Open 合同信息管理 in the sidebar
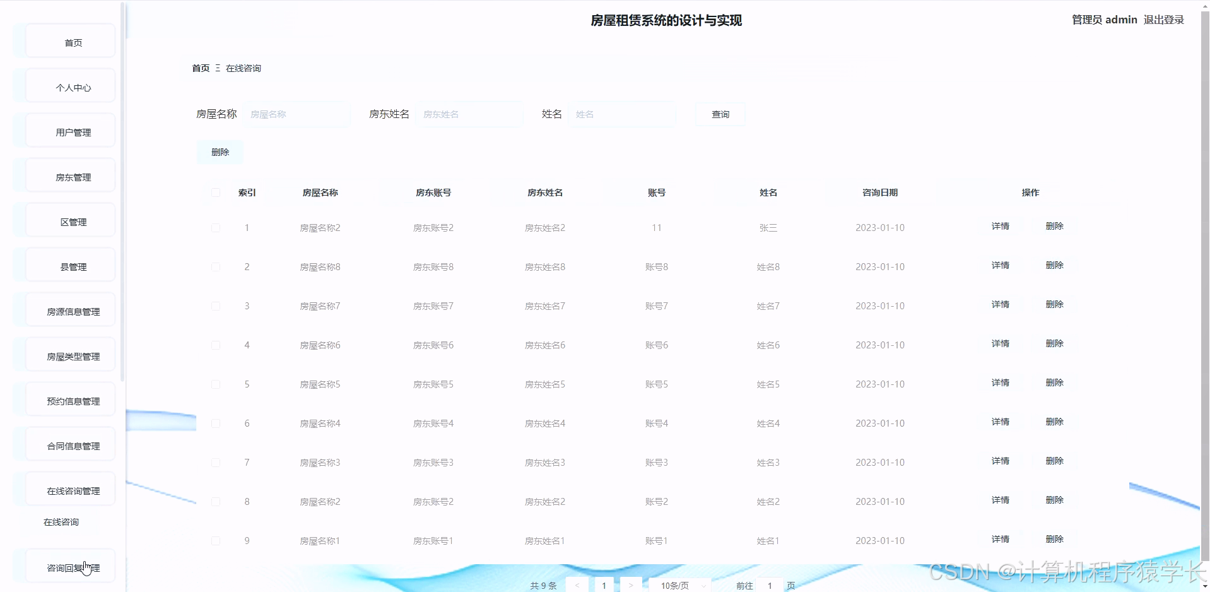The image size is (1210, 592). point(69,445)
